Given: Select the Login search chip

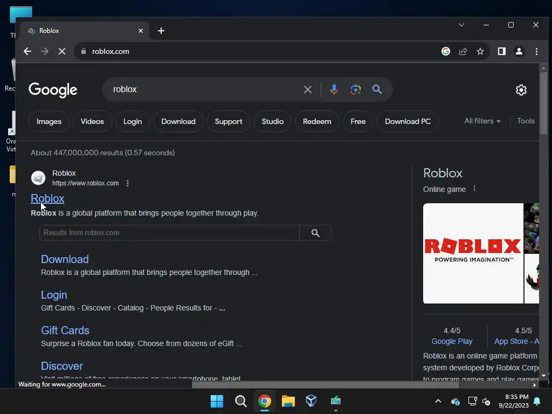Looking at the screenshot, I should (x=133, y=121).
